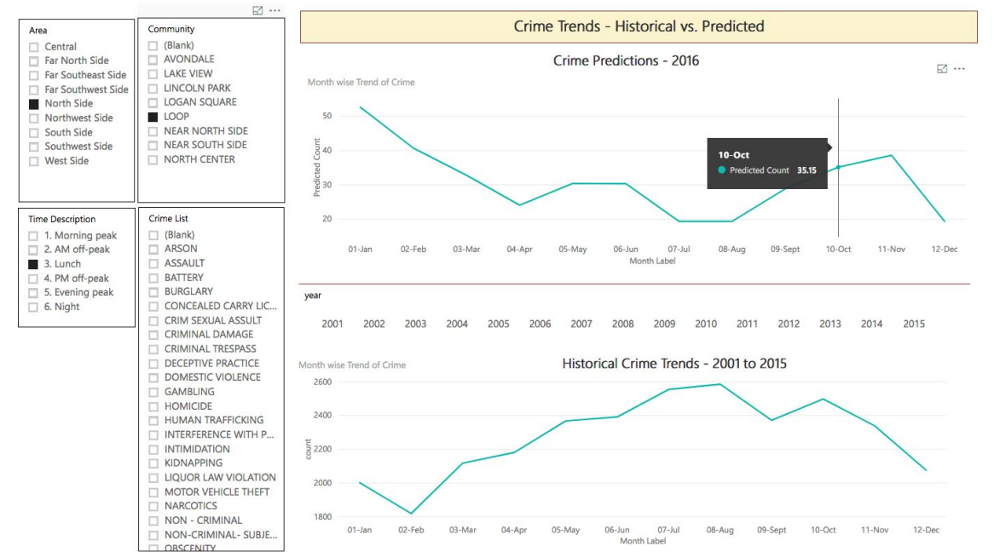Open more options on Crime Predictions chart
994x552 pixels.
[959, 69]
